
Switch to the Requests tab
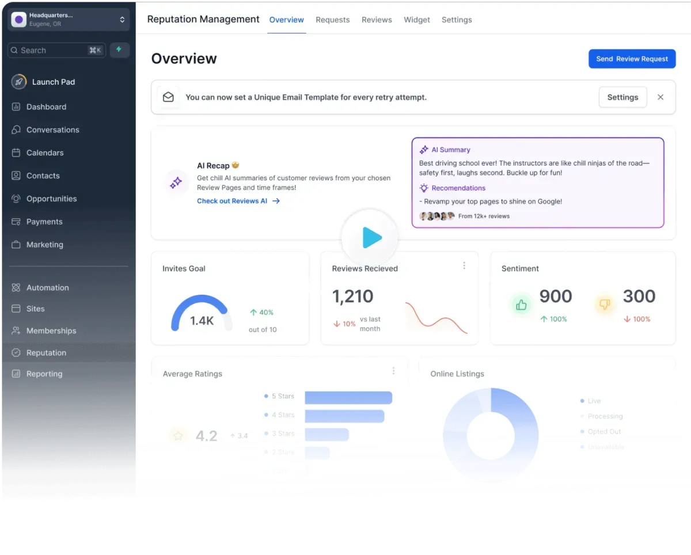(332, 20)
